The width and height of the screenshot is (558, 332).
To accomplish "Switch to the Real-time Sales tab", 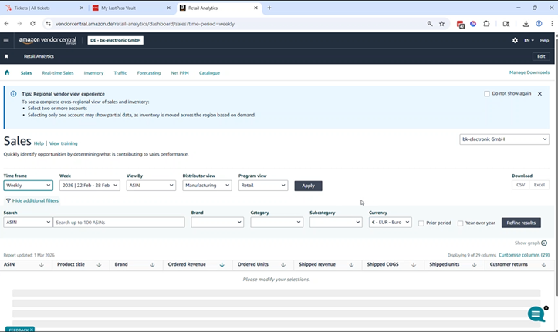I will tap(58, 73).
